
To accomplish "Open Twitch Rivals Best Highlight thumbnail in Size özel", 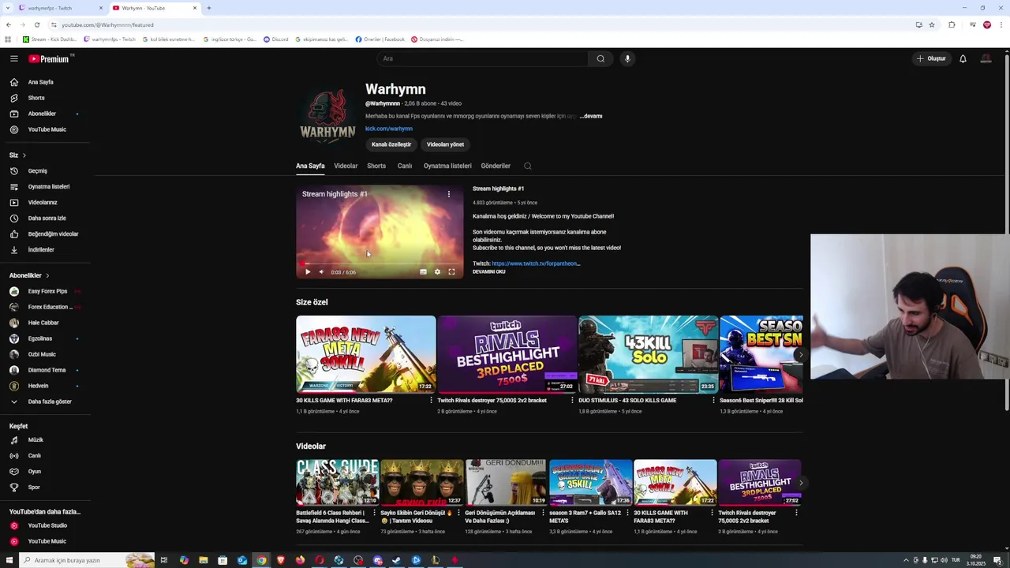I will [x=507, y=354].
